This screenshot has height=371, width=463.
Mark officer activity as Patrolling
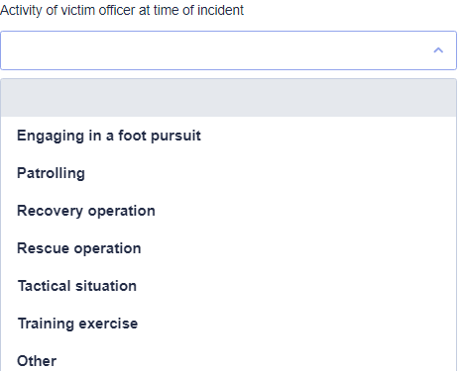(228, 173)
